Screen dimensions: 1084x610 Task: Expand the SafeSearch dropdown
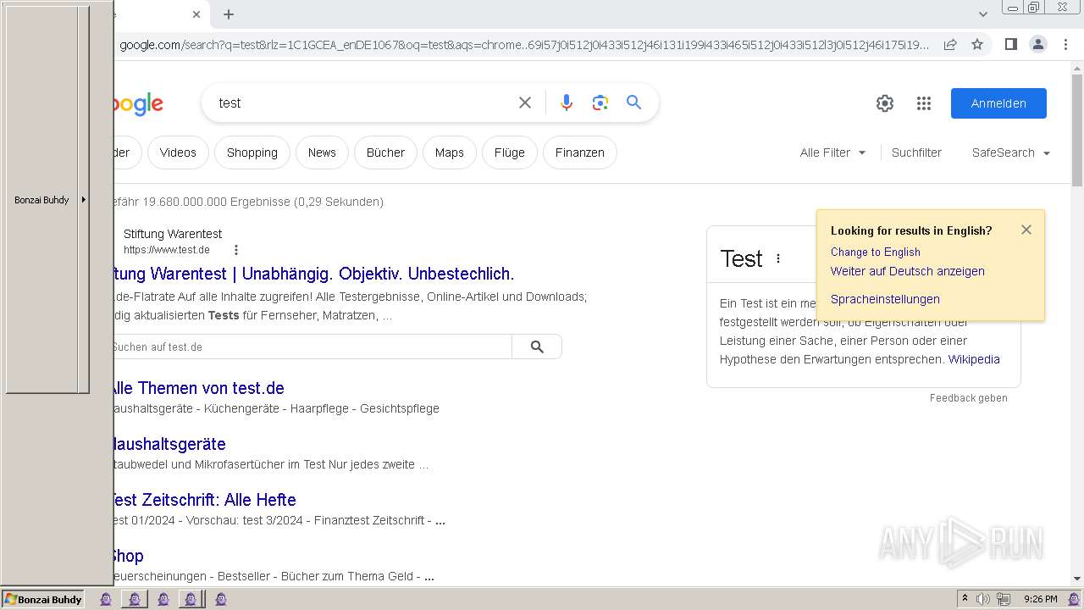point(1011,152)
